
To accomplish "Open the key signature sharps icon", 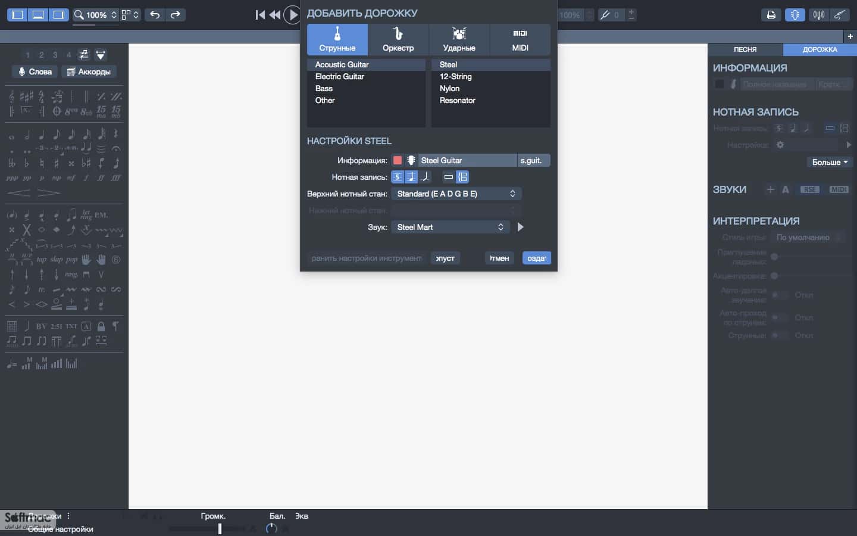I will pyautogui.click(x=27, y=96).
